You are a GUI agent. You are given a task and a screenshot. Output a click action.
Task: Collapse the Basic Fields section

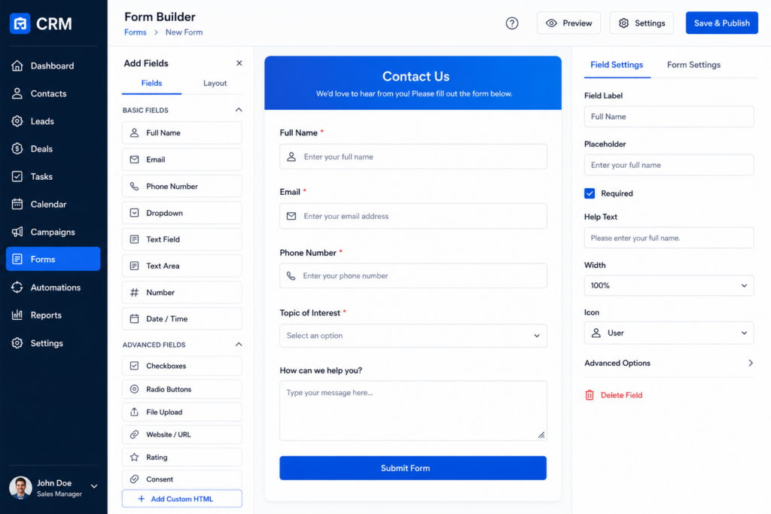(x=239, y=110)
